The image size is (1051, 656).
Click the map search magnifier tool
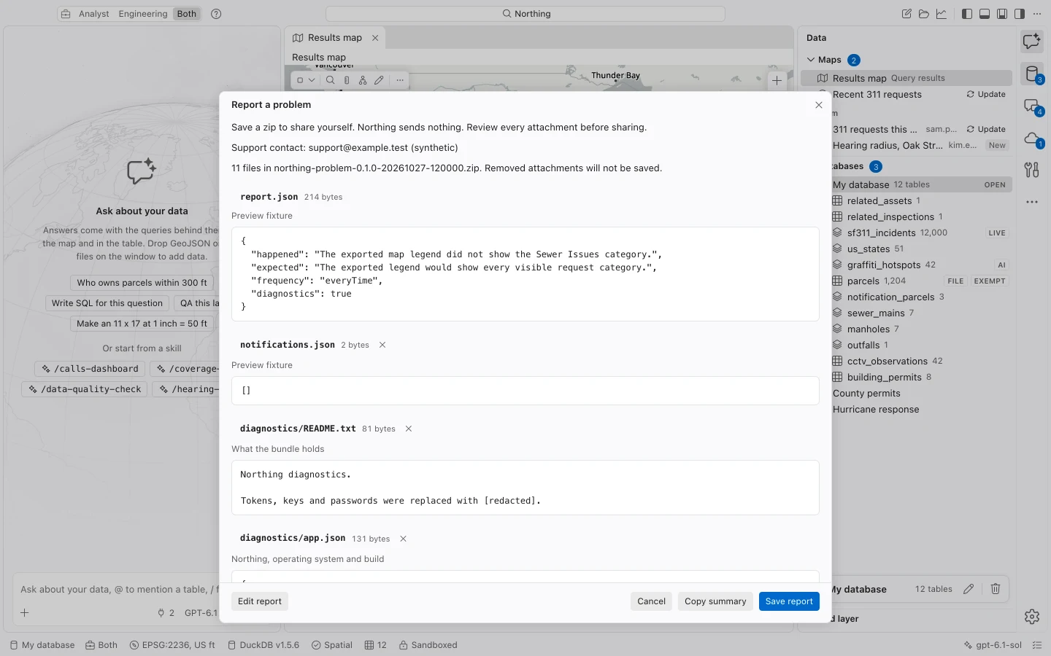point(331,80)
